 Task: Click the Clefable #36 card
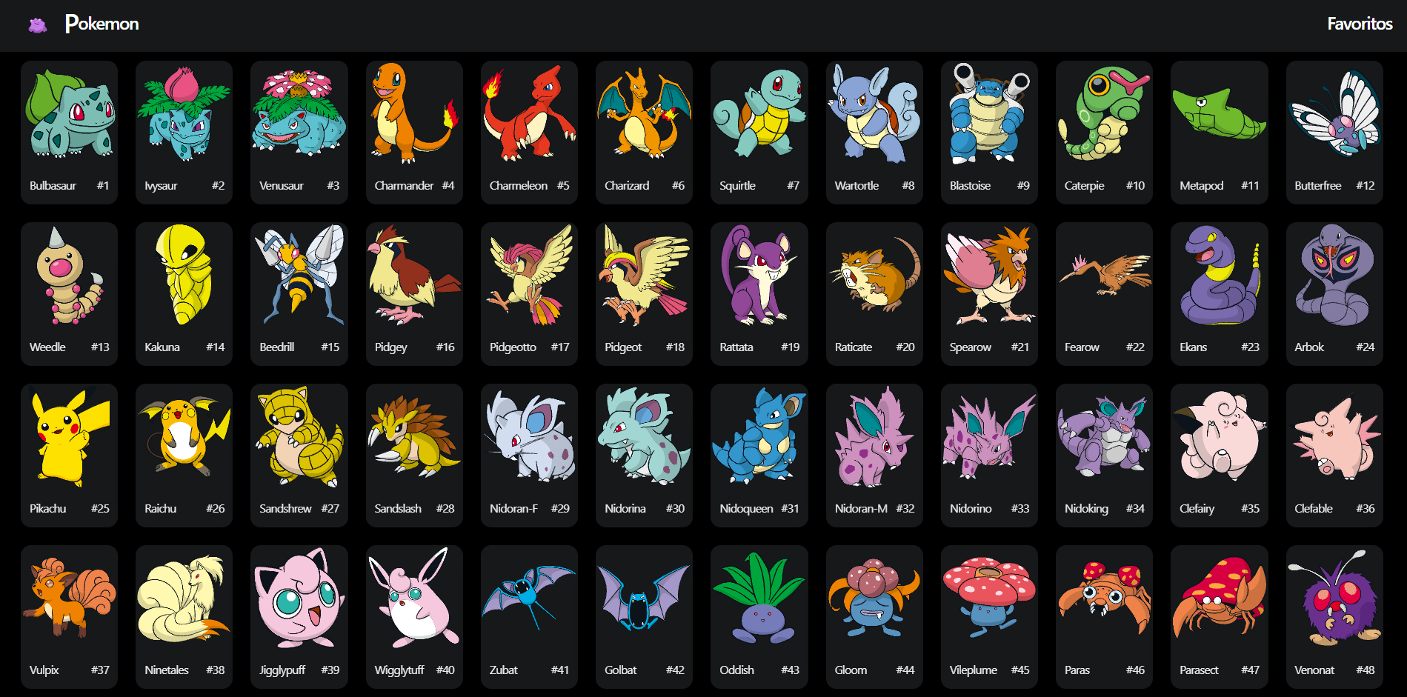click(x=1334, y=456)
